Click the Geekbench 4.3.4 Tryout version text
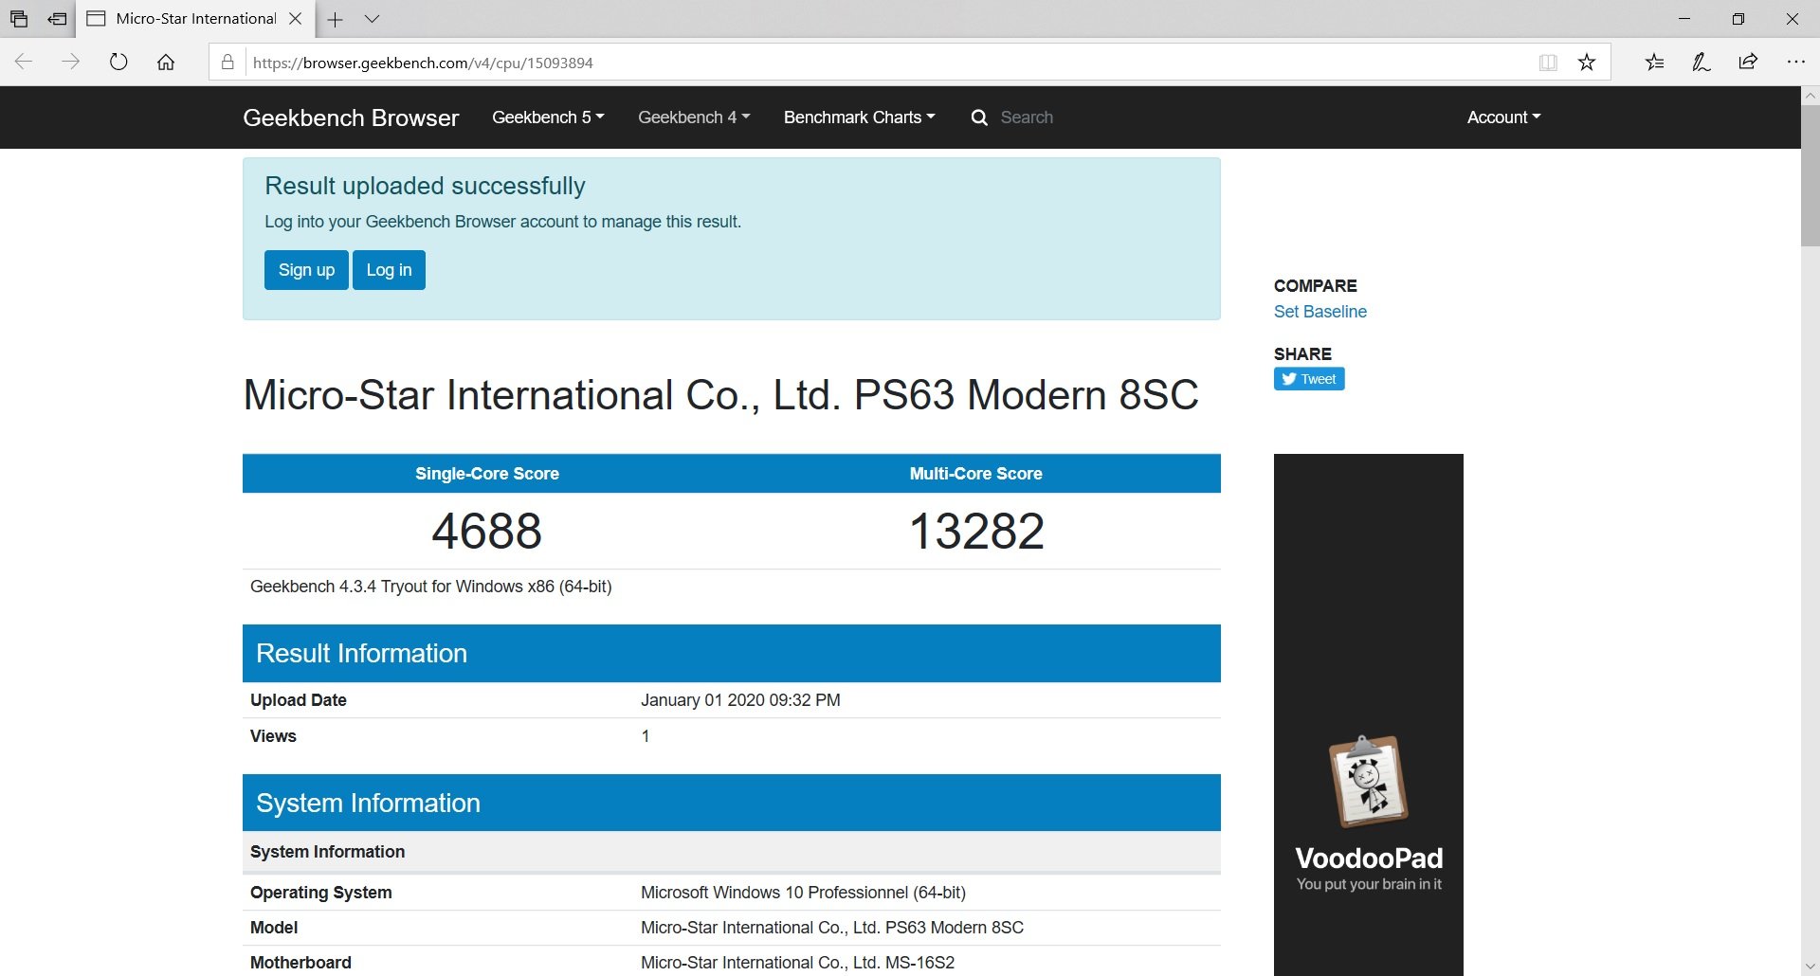Viewport: 1820px width, 976px height. pyautogui.click(x=430, y=587)
